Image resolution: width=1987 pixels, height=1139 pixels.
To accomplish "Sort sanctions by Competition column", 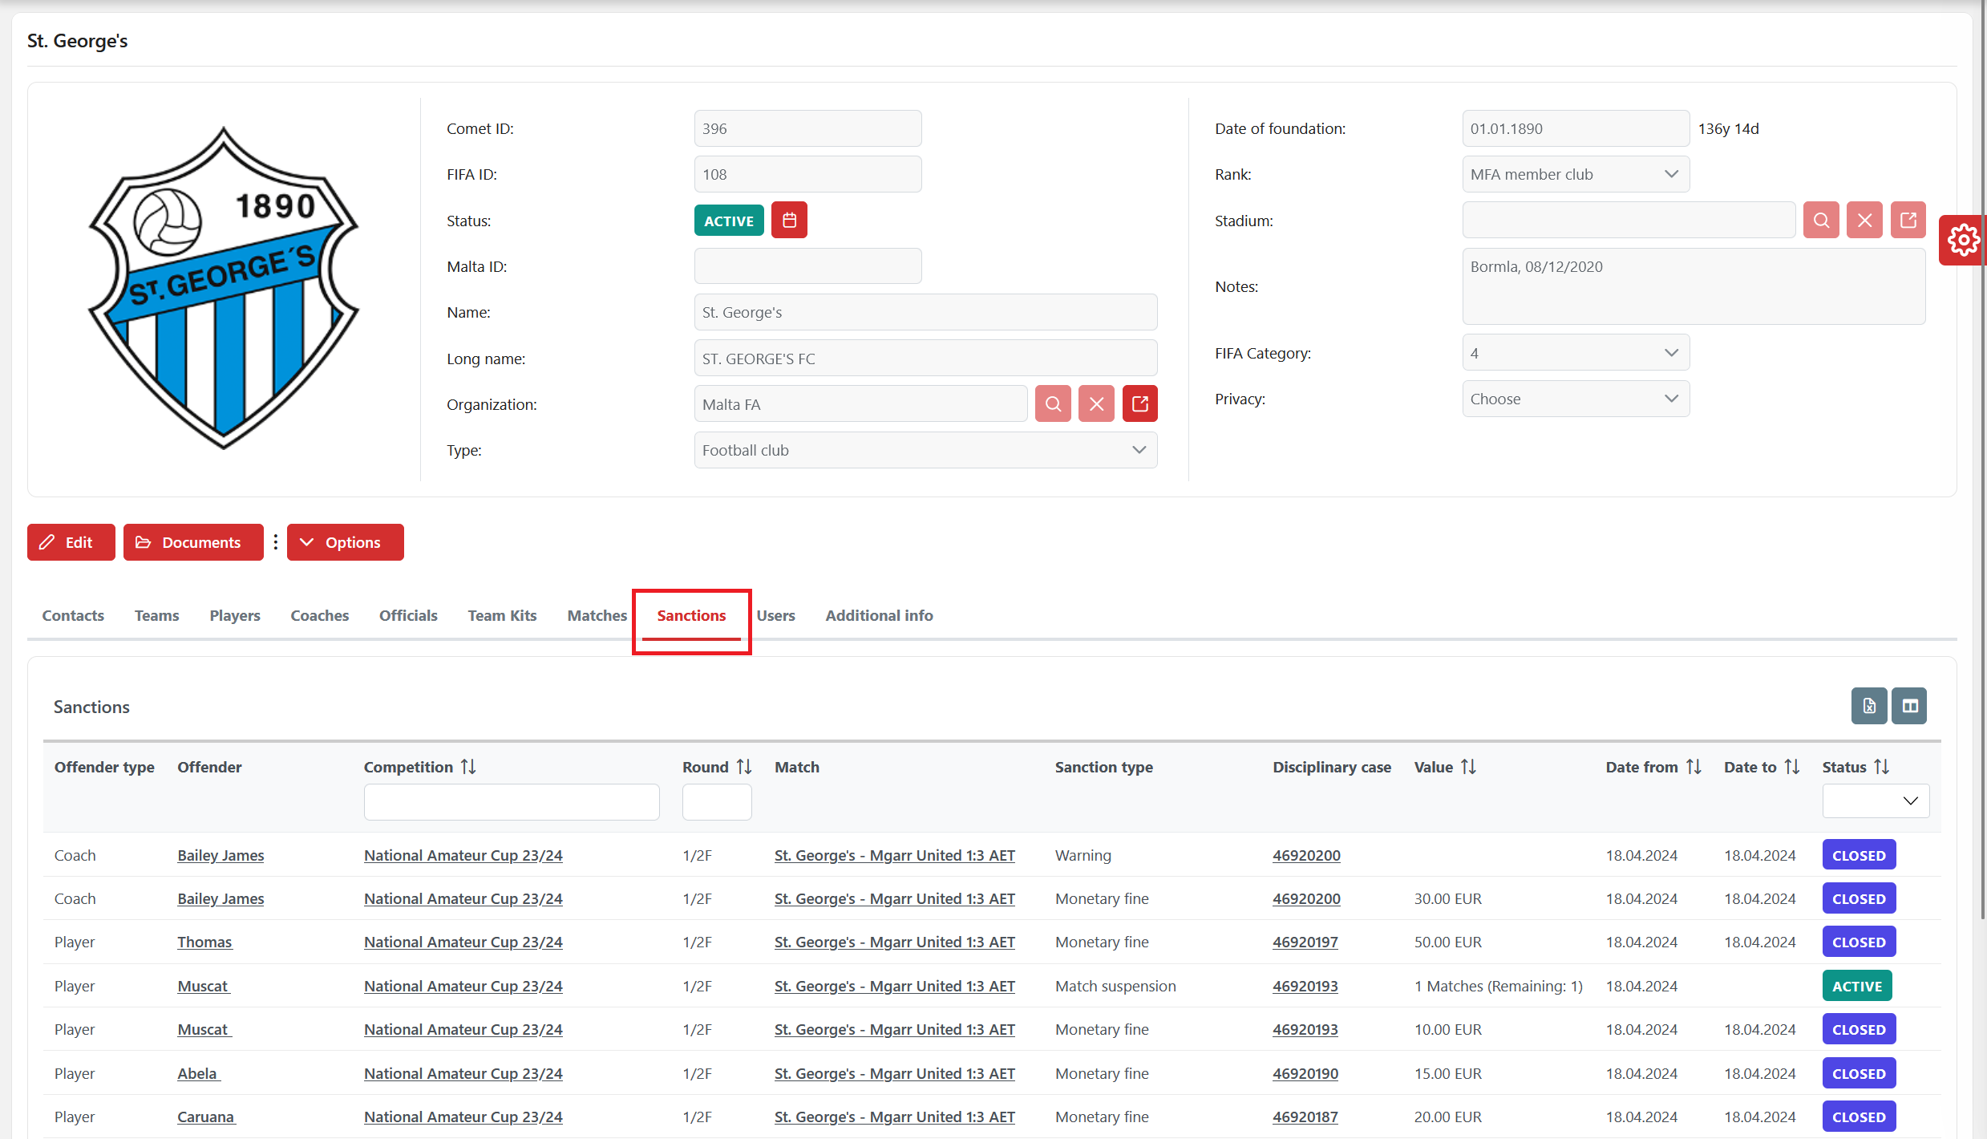I will point(468,767).
